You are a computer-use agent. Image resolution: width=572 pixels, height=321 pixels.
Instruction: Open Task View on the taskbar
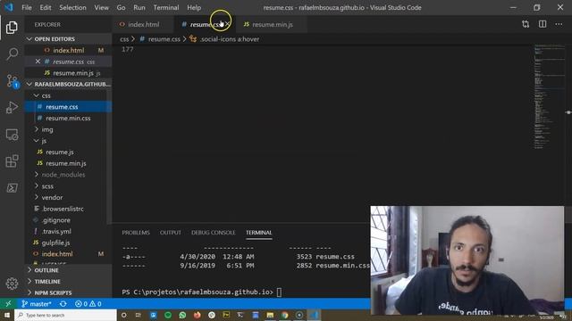(139, 315)
